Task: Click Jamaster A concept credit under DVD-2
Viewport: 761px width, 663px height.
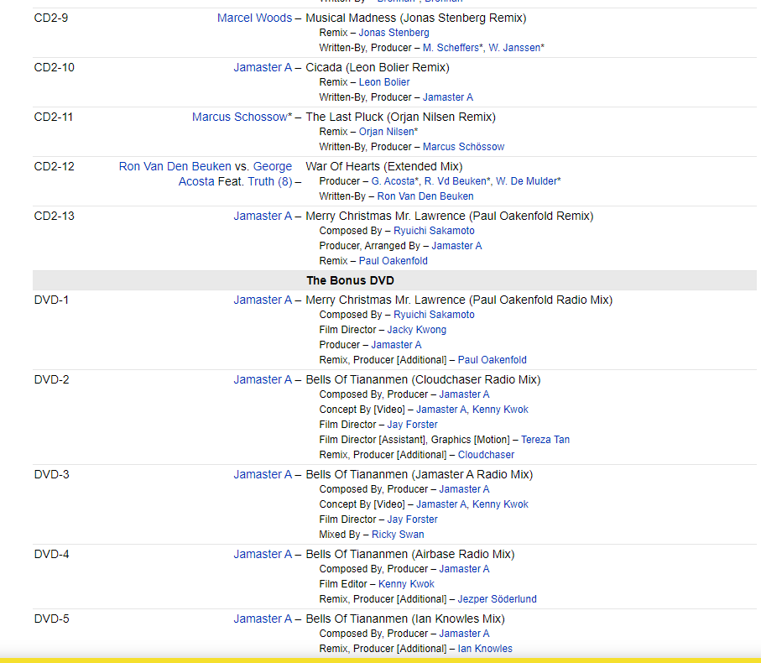Action: 441,410
